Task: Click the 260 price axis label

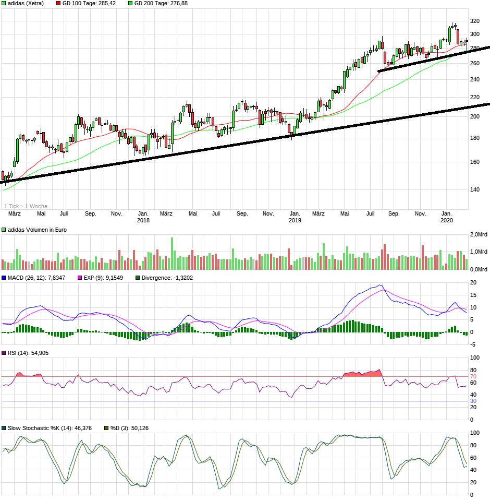Action: tap(475, 64)
